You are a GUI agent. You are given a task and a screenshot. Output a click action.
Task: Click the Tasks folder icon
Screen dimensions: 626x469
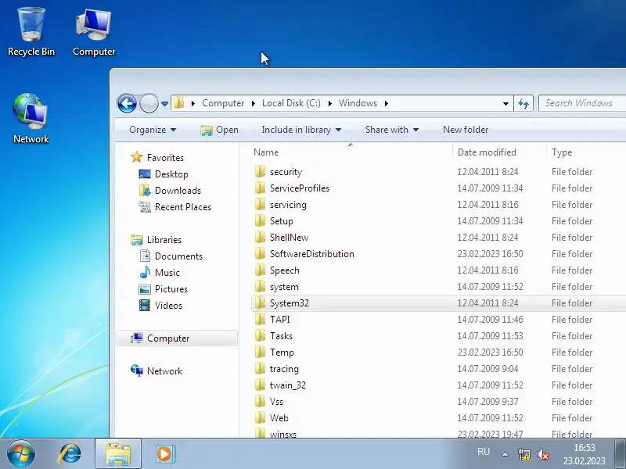[x=260, y=336]
